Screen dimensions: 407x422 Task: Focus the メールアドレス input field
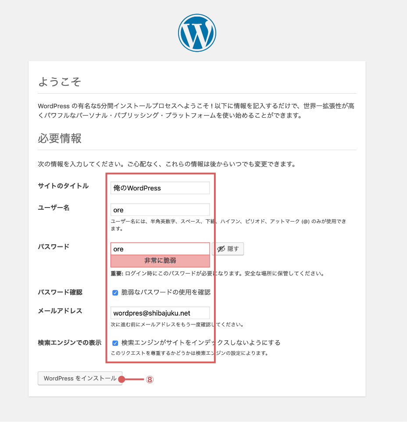click(x=160, y=313)
